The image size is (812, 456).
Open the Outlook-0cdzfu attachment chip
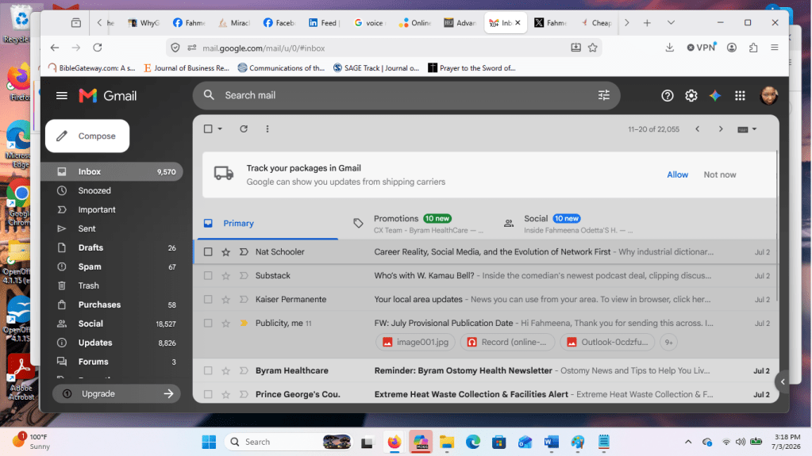point(607,342)
